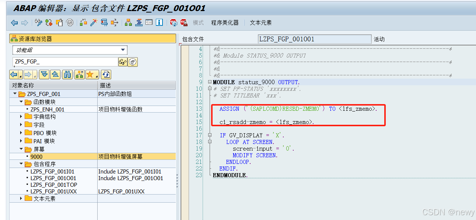Image resolution: width=476 pixels, height=220 pixels.
Task: Open the blue information help icon
Action: coord(159,23)
